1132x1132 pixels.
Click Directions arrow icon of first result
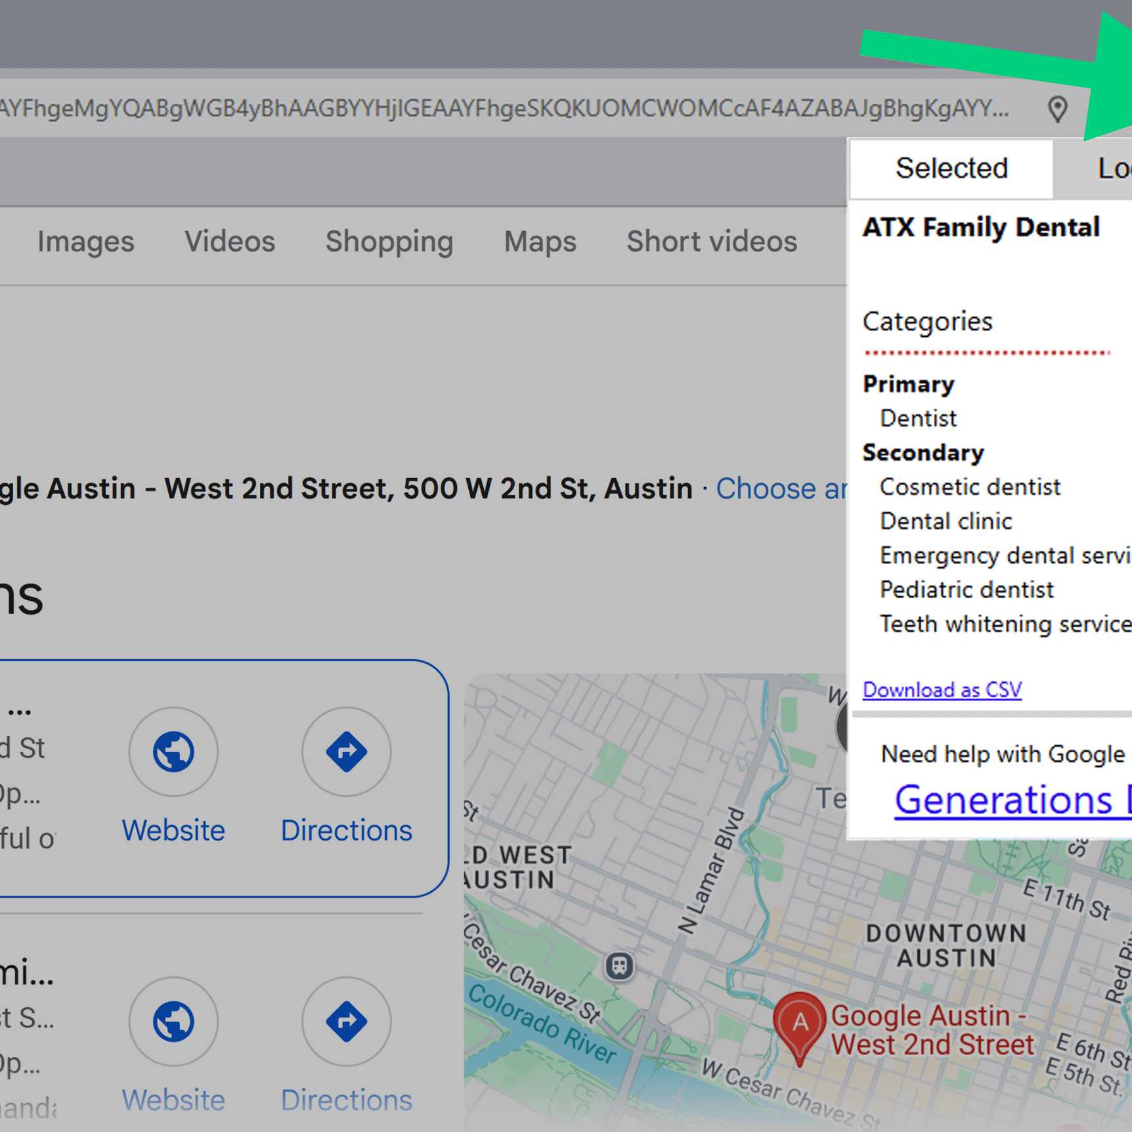(x=346, y=751)
